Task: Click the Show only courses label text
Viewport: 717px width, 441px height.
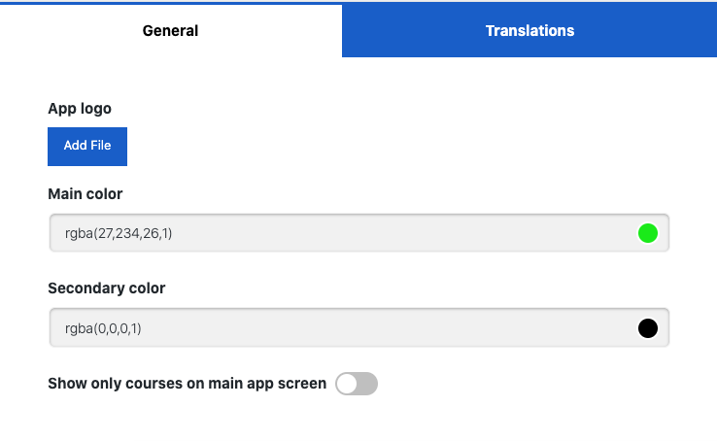Action: (187, 384)
